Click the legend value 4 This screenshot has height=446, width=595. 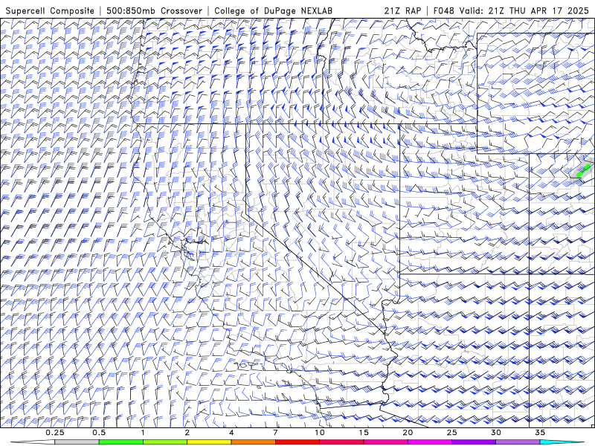231,433
